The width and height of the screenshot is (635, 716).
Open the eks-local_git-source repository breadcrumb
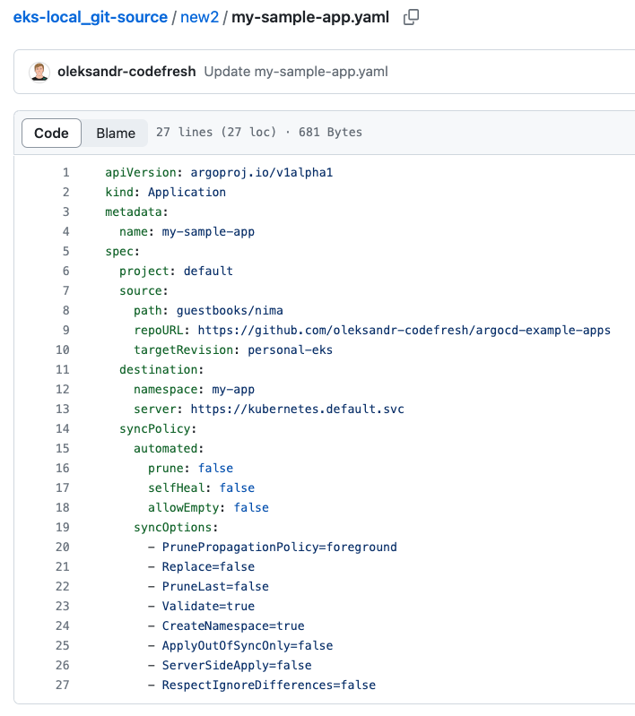pyautogui.click(x=90, y=17)
